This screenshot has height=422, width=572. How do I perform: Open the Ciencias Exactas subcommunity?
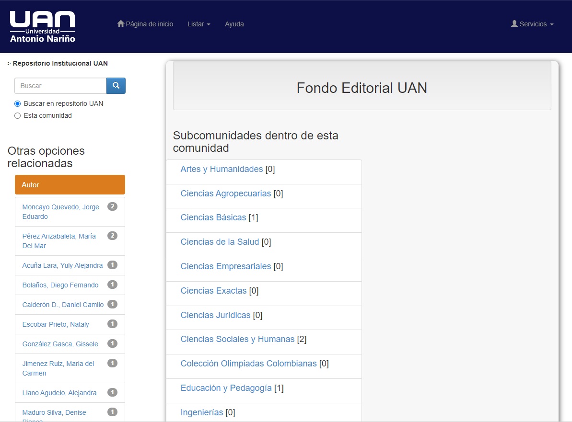tap(213, 291)
